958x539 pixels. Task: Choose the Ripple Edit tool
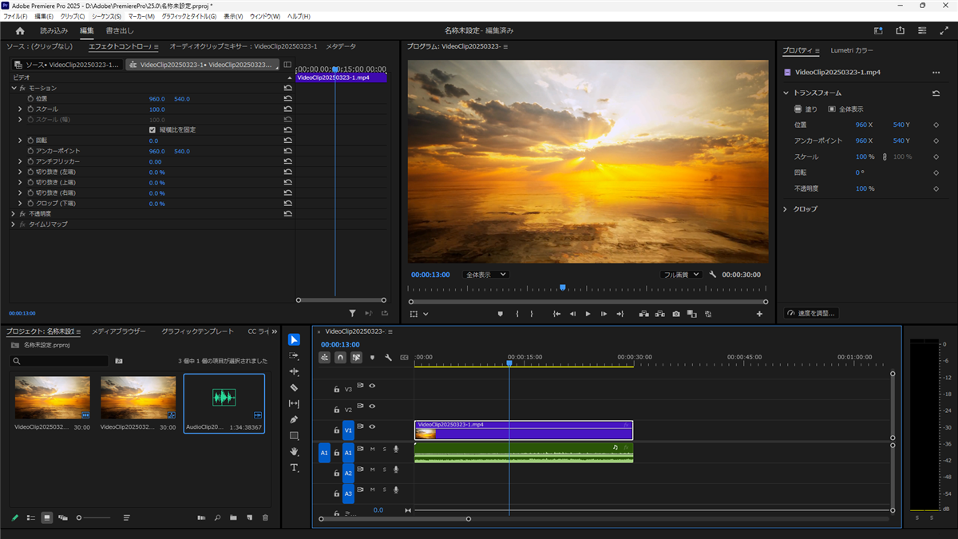(x=294, y=371)
